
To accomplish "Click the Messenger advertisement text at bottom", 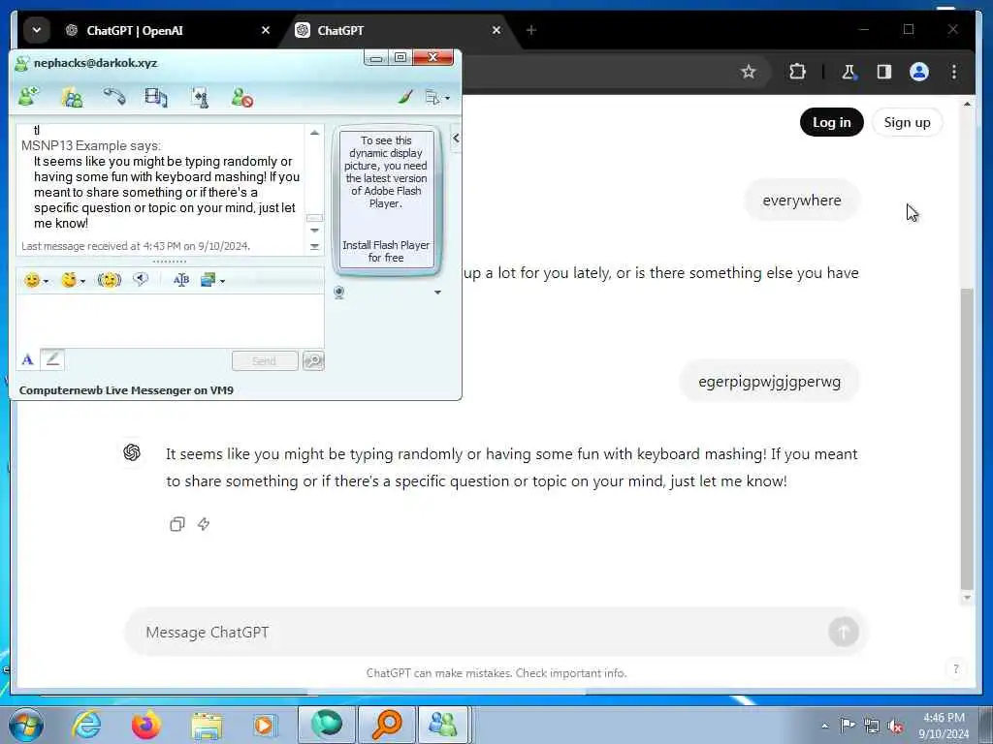I will [126, 390].
